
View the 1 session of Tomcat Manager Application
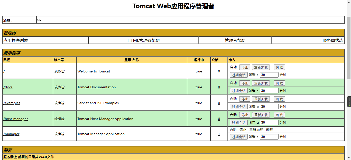click(x=219, y=134)
